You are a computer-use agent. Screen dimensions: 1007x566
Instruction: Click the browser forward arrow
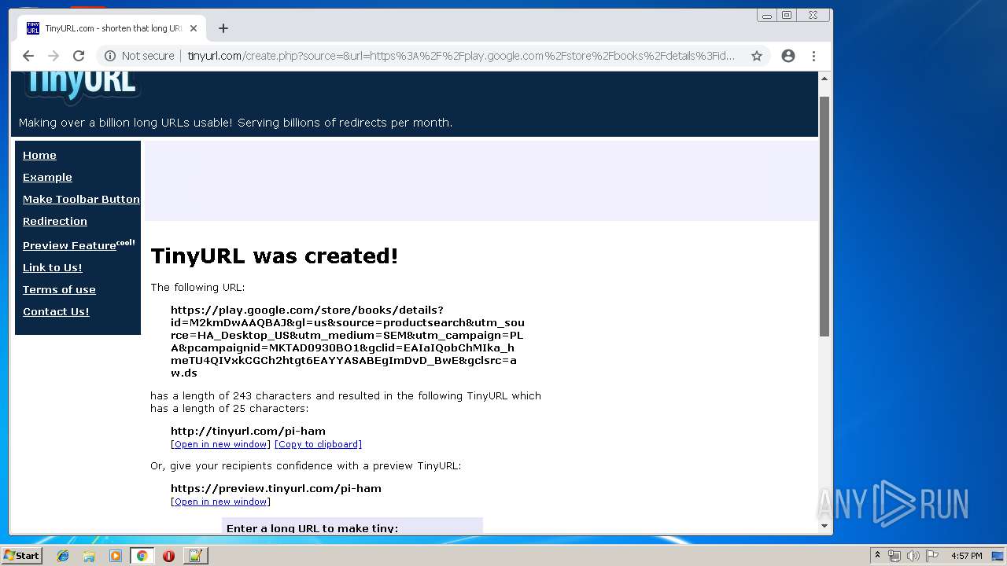coord(53,56)
